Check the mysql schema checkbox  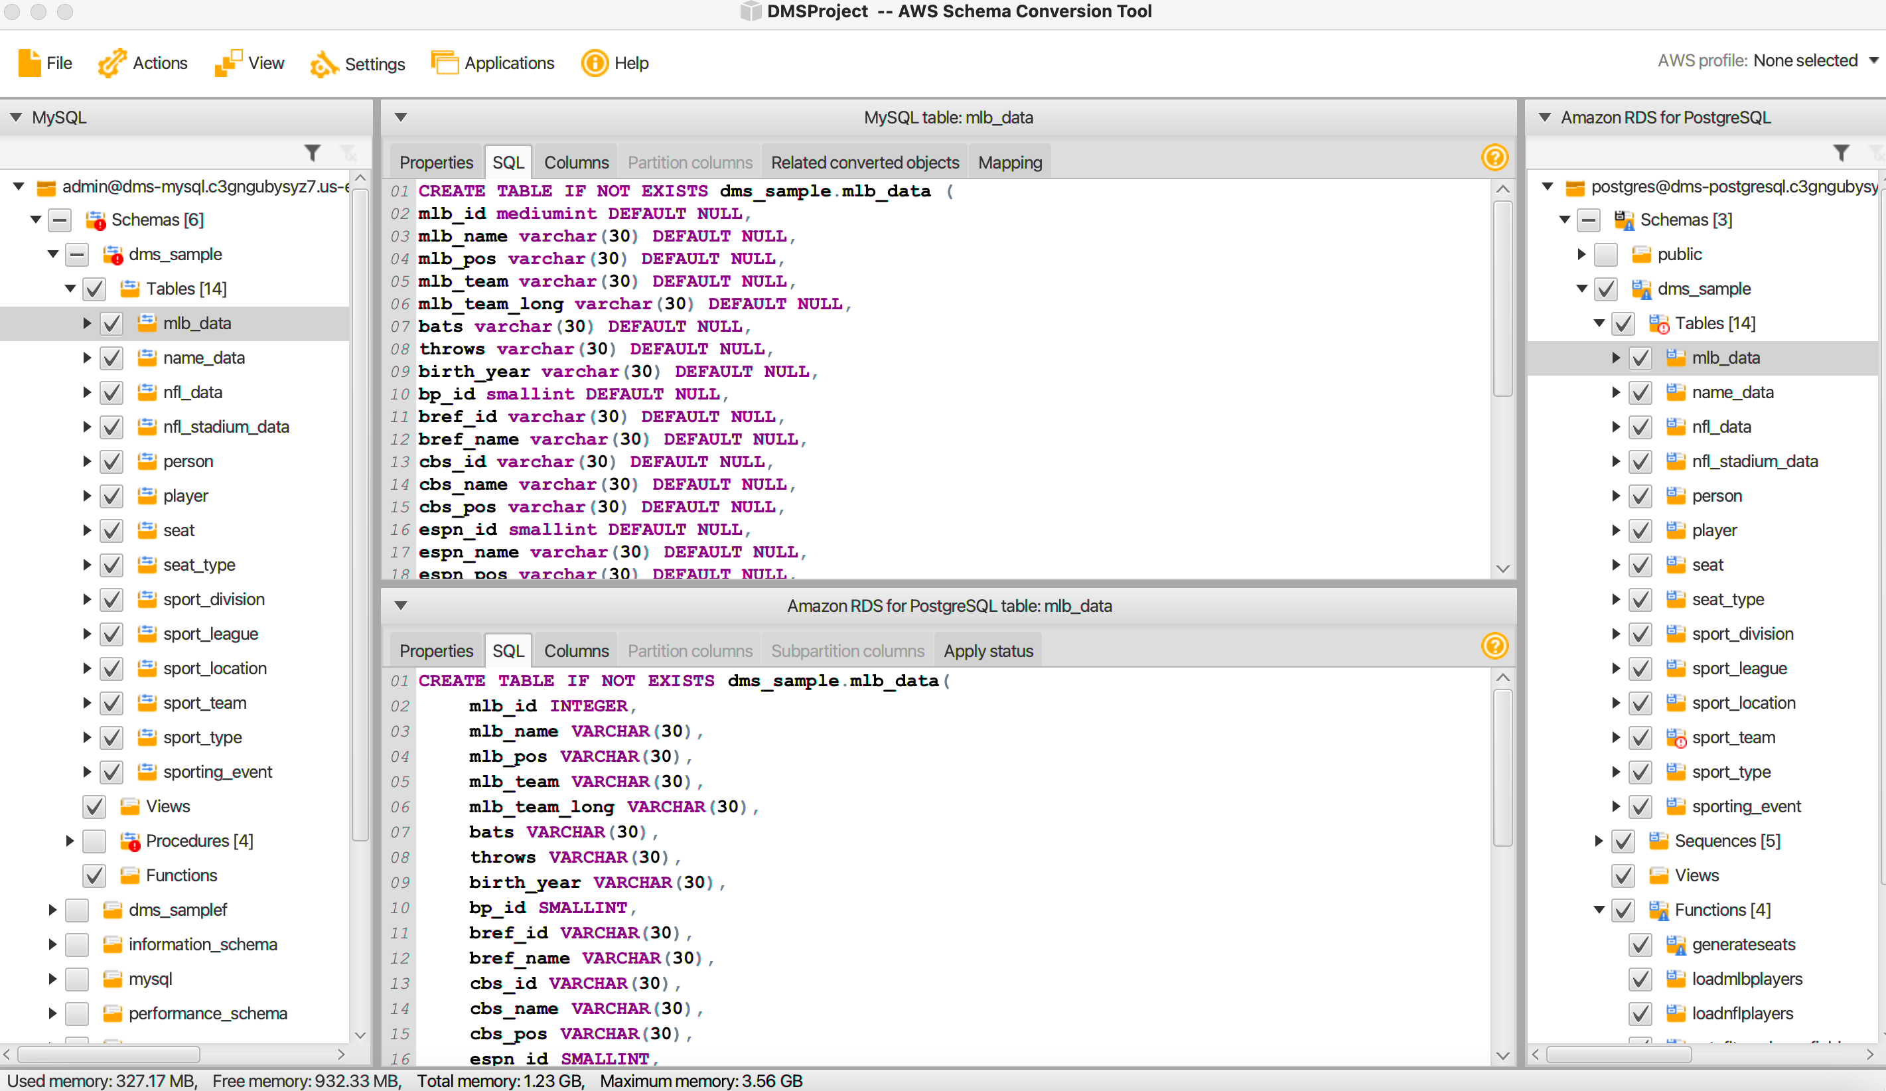(x=77, y=979)
